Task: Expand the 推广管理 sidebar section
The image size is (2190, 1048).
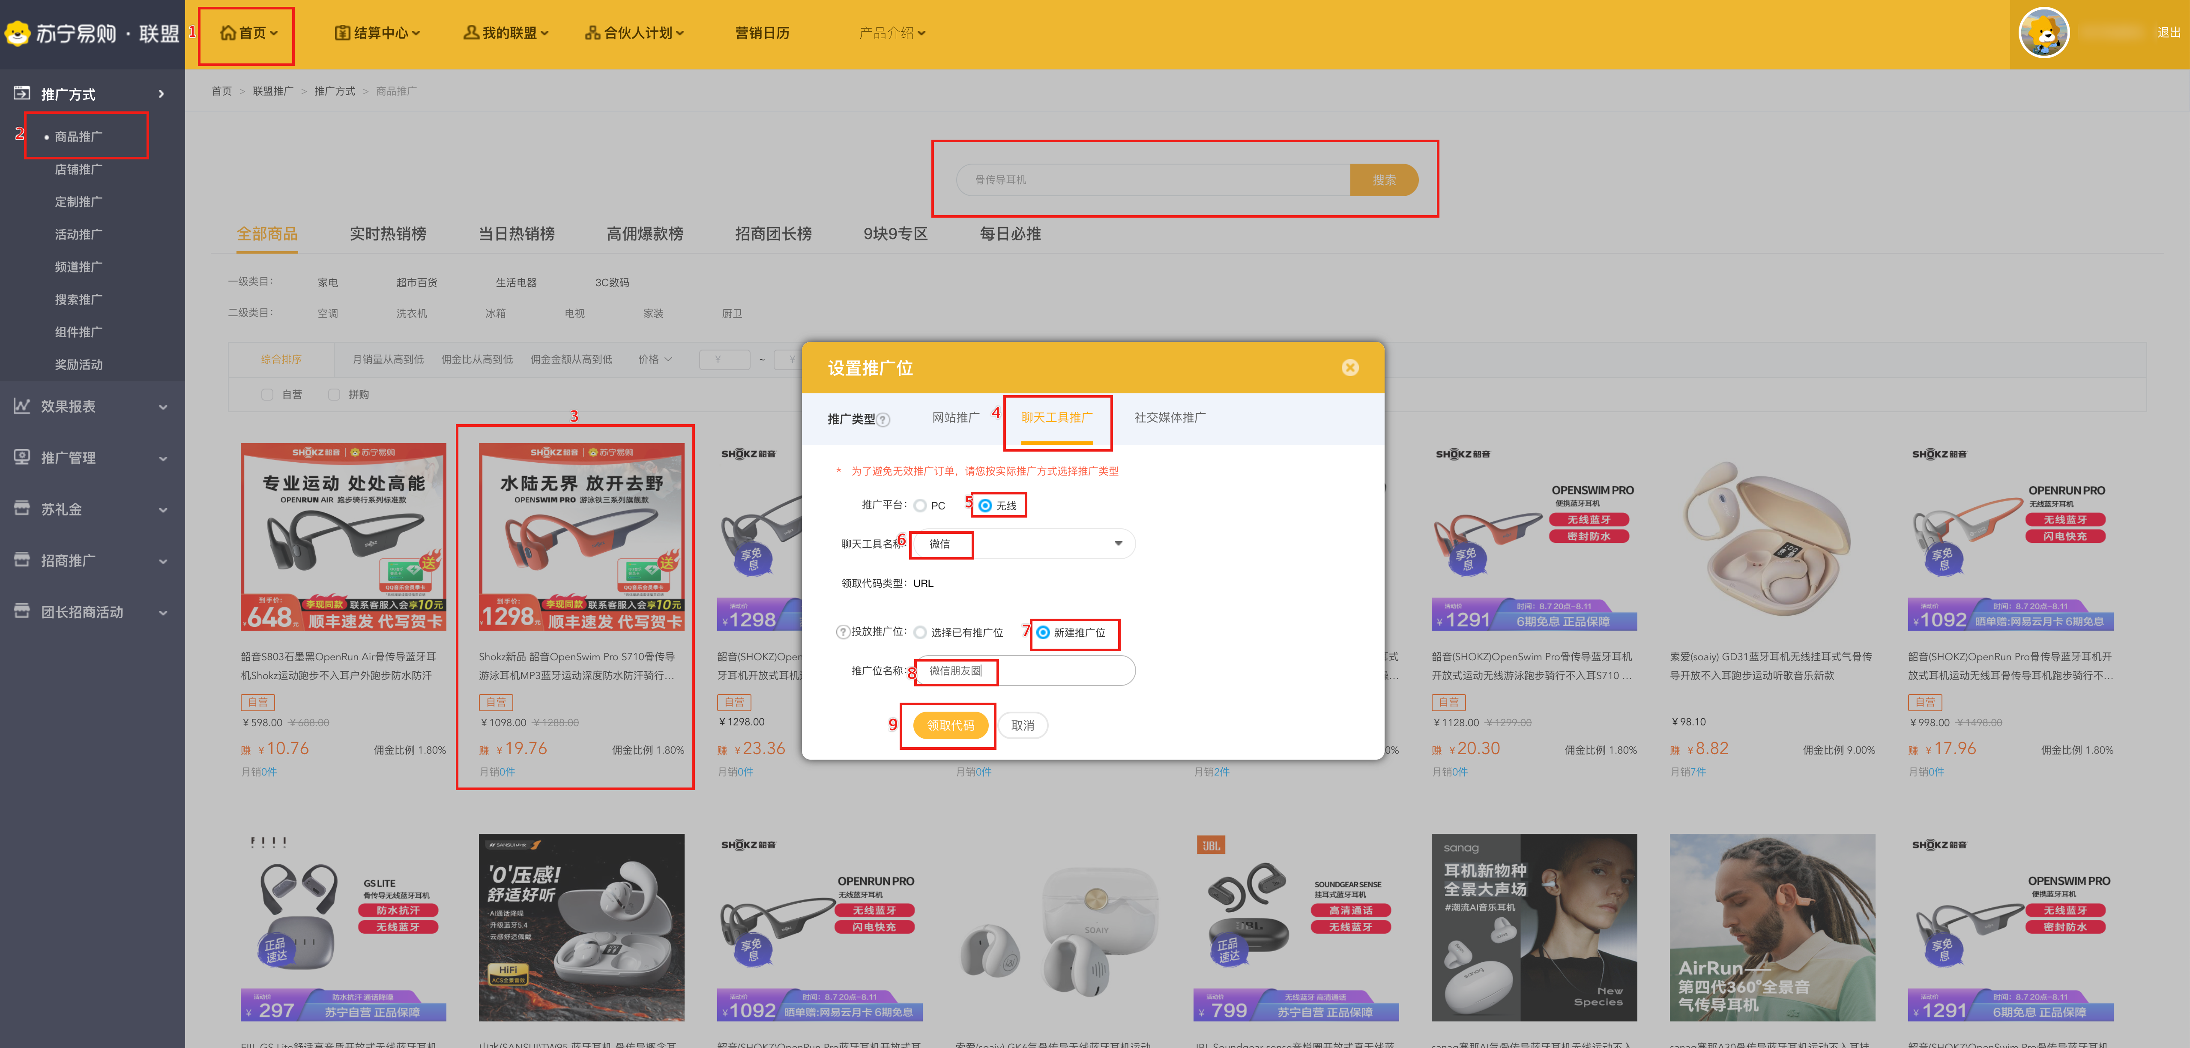Action: pos(163,459)
